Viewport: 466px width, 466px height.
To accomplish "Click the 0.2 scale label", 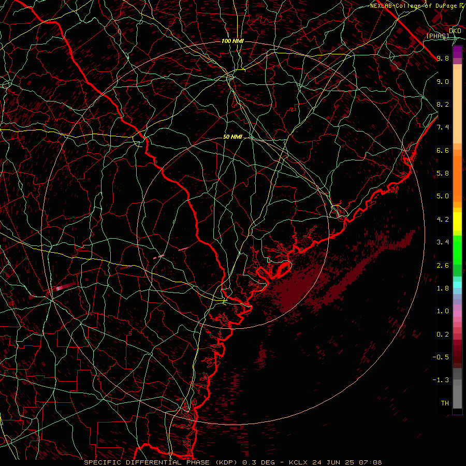I will click(443, 334).
